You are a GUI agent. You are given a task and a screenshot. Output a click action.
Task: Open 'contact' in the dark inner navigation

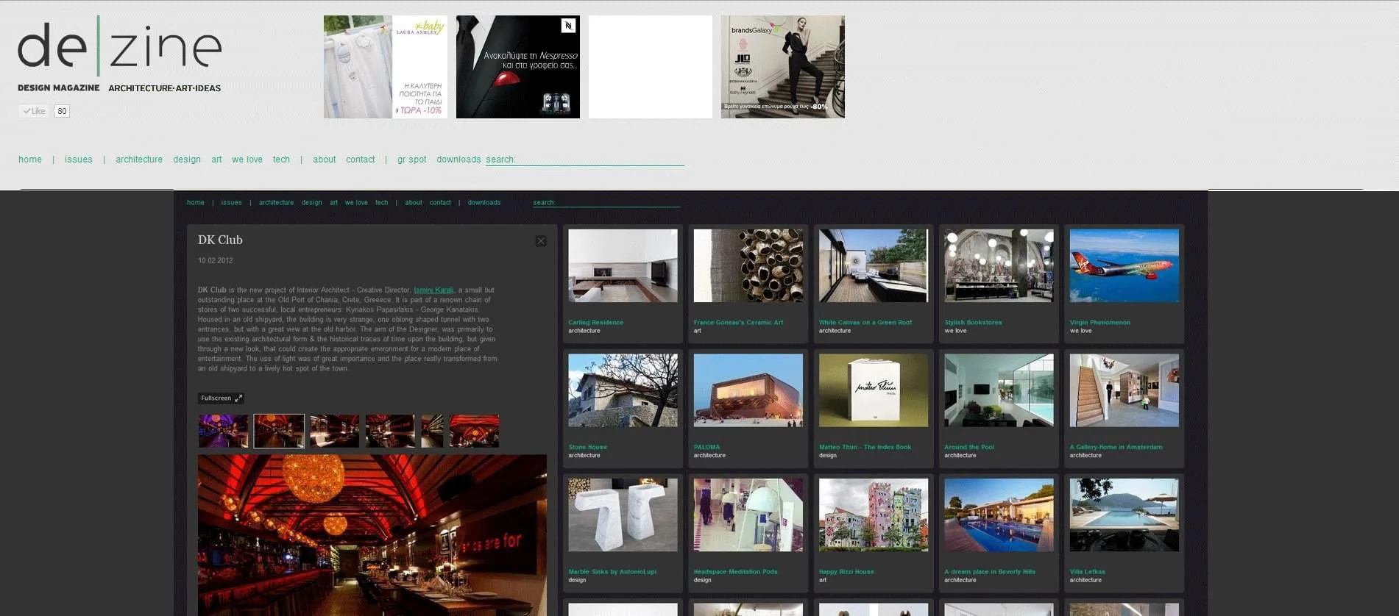click(440, 203)
